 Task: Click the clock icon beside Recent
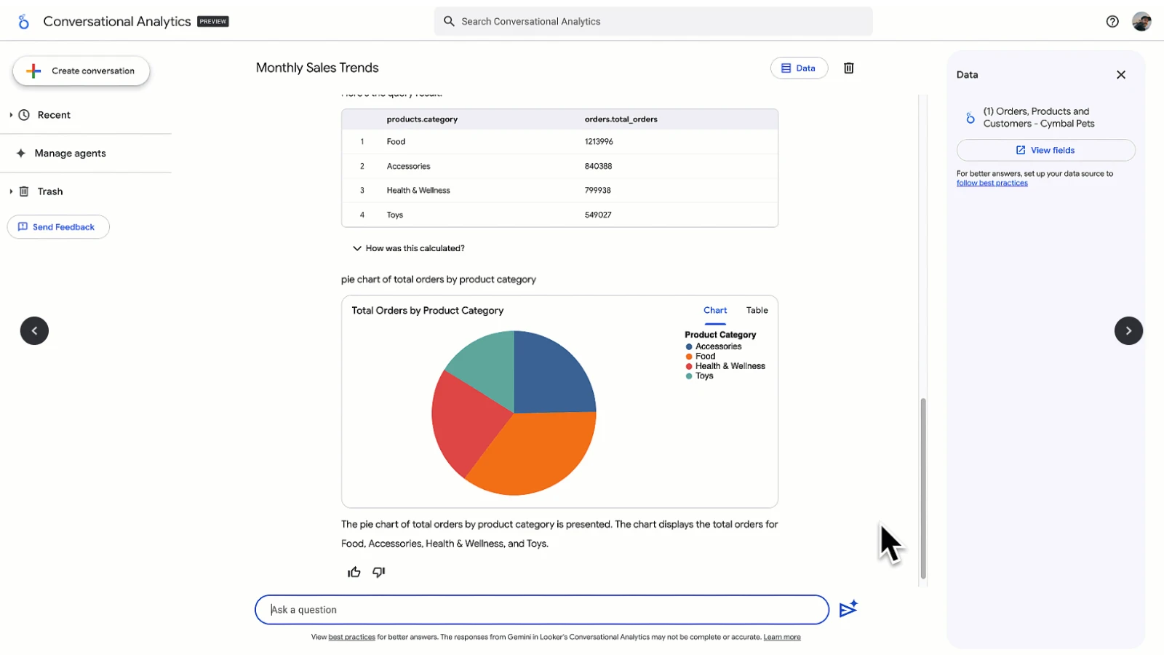coord(24,115)
